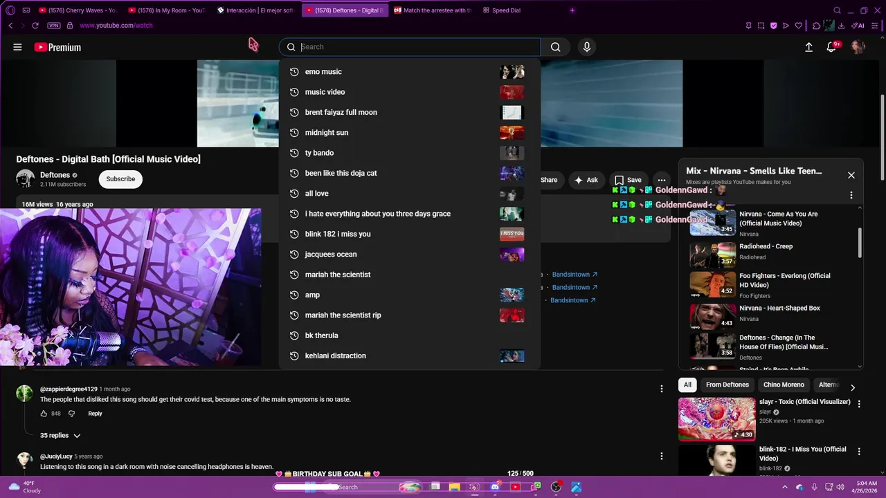Screen dimensions: 886x498
Task: Open options for the slayr - Toxic video
Action: click(x=859, y=404)
